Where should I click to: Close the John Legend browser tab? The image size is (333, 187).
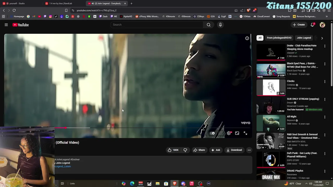[x=125, y=3]
